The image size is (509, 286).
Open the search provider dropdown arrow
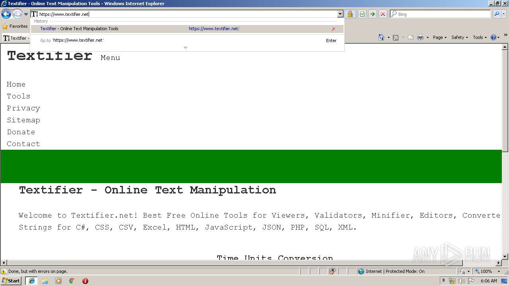504,14
